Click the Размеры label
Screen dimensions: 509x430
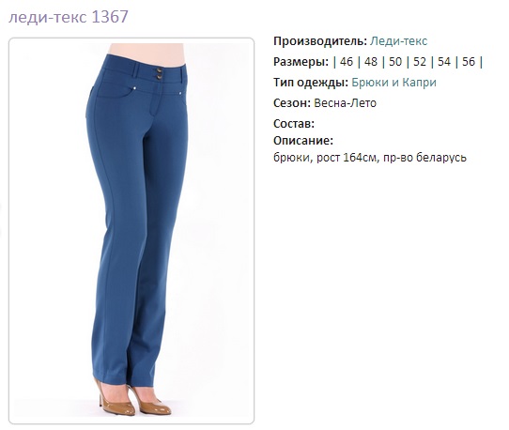[x=301, y=62]
